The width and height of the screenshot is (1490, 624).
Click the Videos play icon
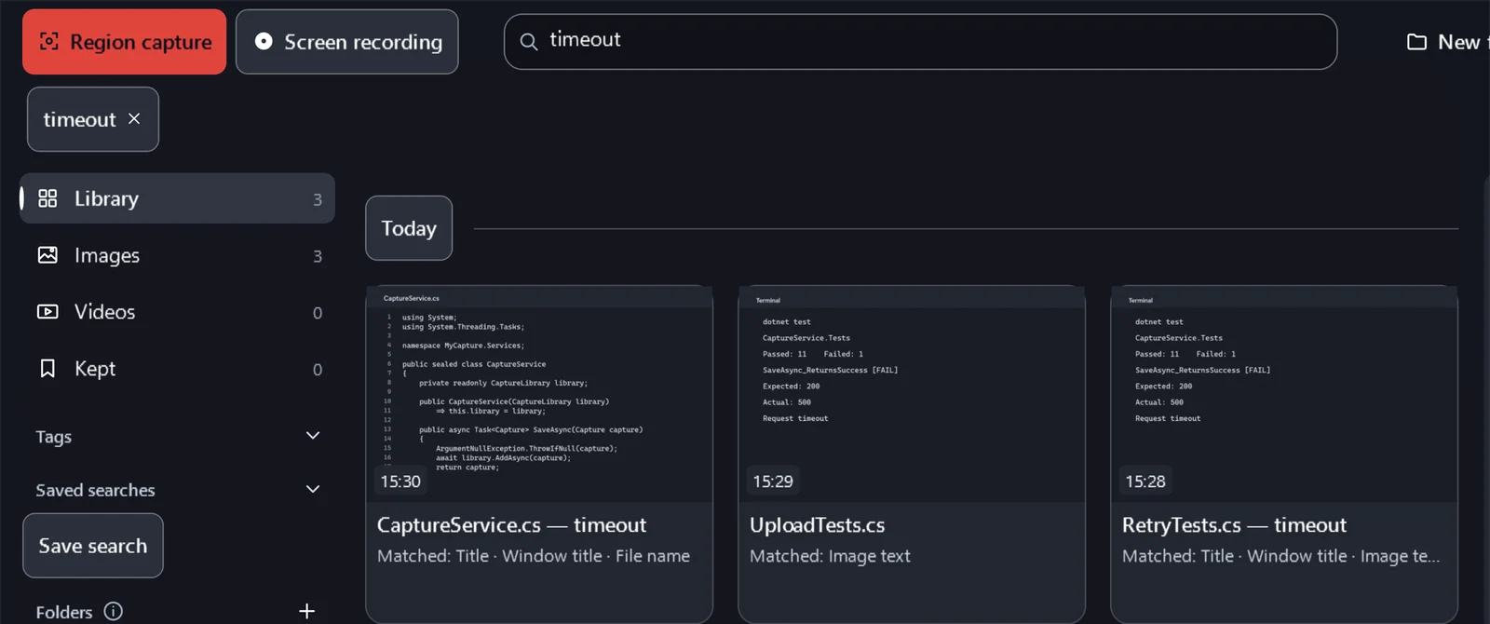point(47,312)
